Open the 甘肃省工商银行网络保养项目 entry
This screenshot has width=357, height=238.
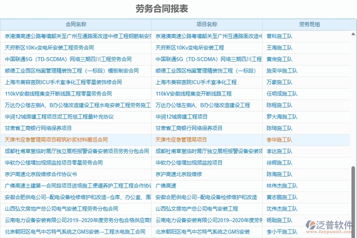(44, 128)
